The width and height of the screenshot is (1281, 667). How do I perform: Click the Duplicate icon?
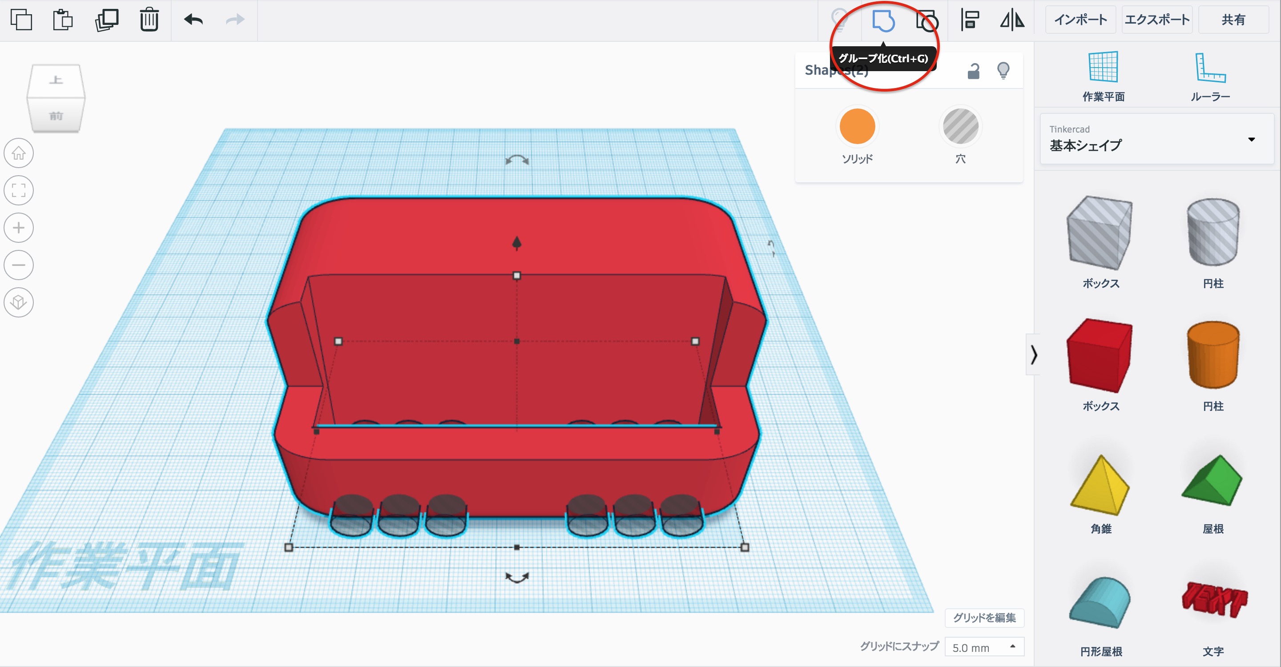106,20
